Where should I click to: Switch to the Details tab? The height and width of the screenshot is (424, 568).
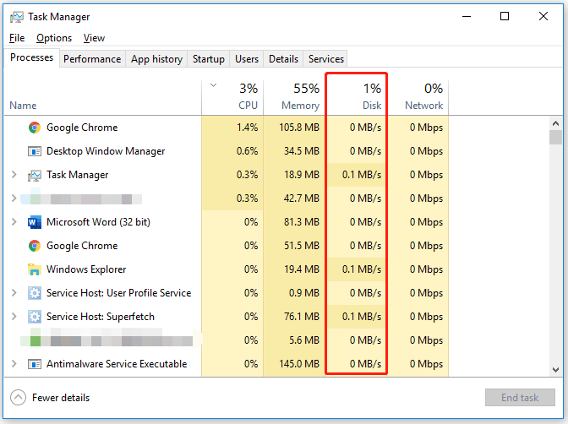tap(283, 59)
